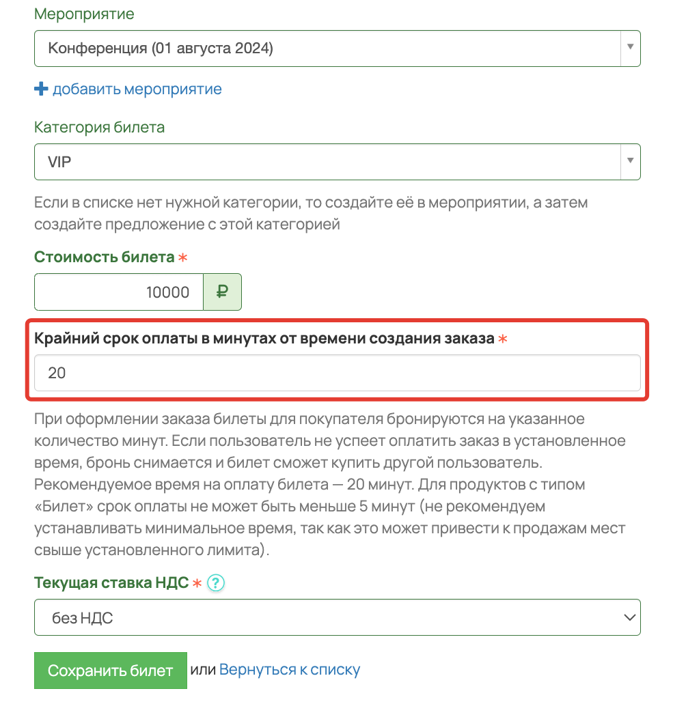686x704 pixels.
Task: Open the без НДС dropdown chevron
Action: [x=629, y=617]
